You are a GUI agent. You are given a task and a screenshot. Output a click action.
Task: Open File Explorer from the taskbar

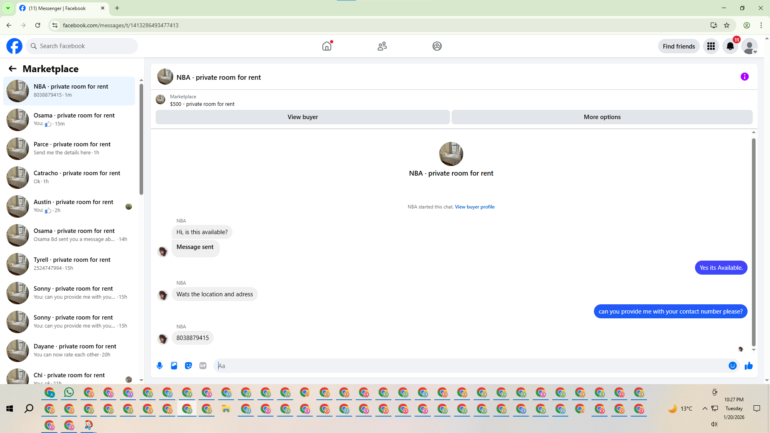[226, 409]
